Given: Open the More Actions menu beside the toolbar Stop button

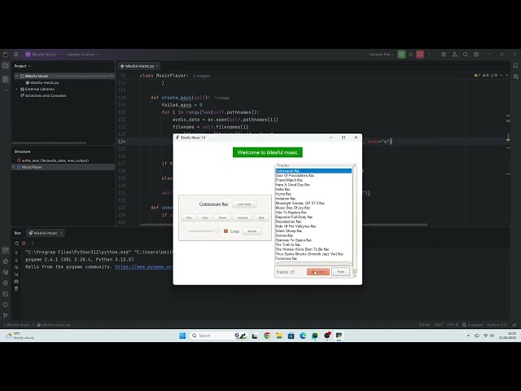Looking at the screenshot, I should coord(429,55).
